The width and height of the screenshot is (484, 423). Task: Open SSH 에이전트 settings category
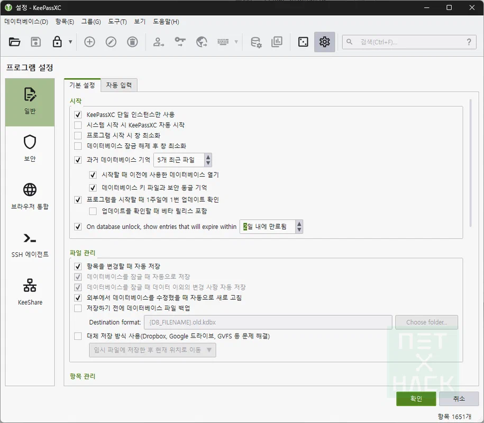pyautogui.click(x=30, y=245)
